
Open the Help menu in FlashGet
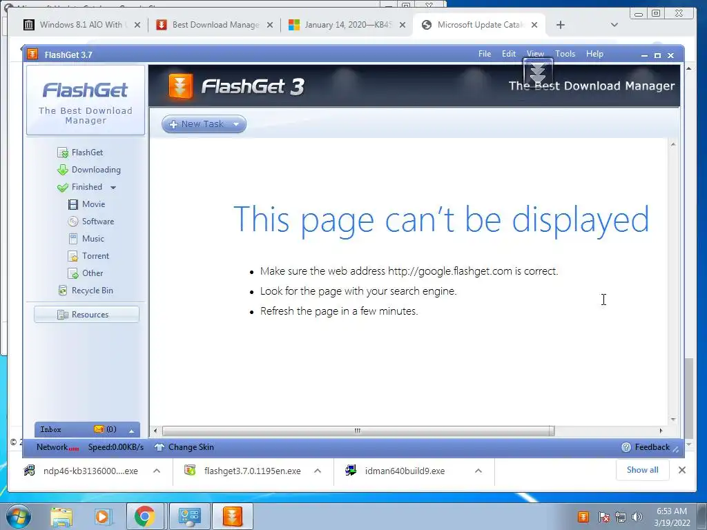click(x=594, y=54)
